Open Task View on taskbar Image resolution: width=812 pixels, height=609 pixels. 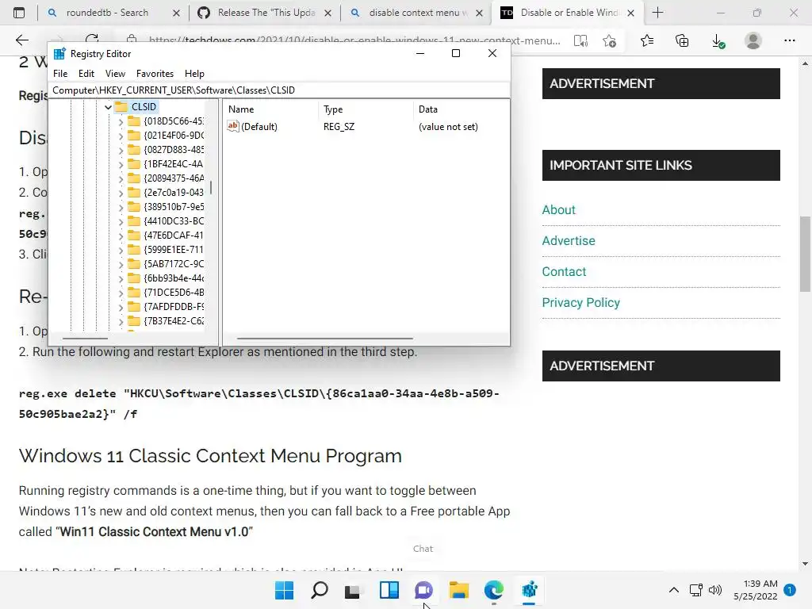pos(353,590)
